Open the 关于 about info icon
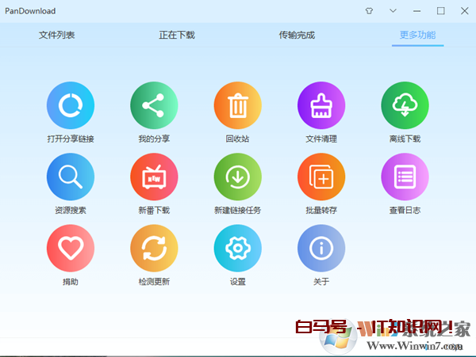The height and width of the screenshot is (357, 476). [321, 249]
